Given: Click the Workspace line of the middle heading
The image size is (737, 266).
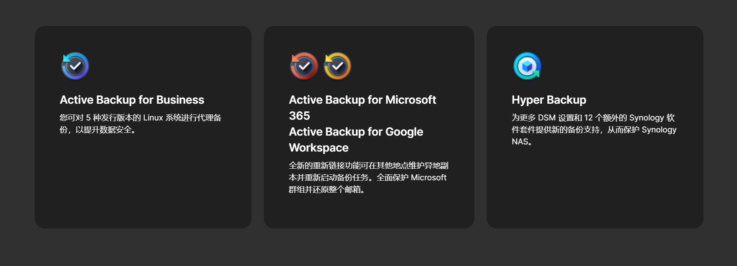Looking at the screenshot, I should click(319, 148).
